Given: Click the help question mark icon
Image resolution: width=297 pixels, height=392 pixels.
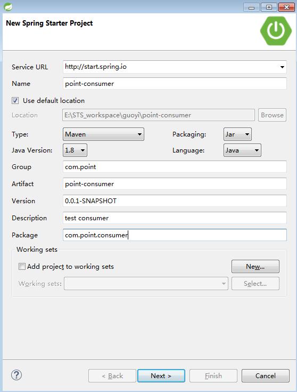Looking at the screenshot, I should pyautogui.click(x=16, y=375).
